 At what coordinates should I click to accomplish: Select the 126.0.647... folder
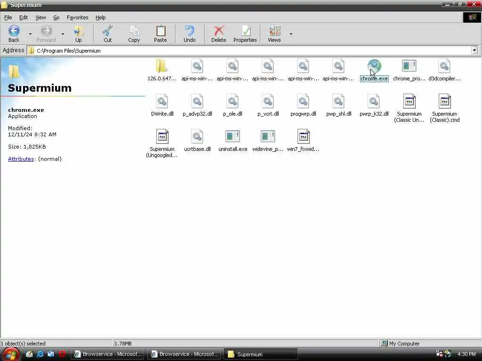162,71
